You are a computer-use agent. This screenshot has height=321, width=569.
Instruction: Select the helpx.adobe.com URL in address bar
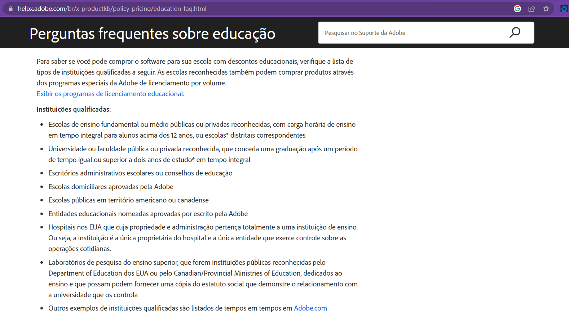pos(112,9)
